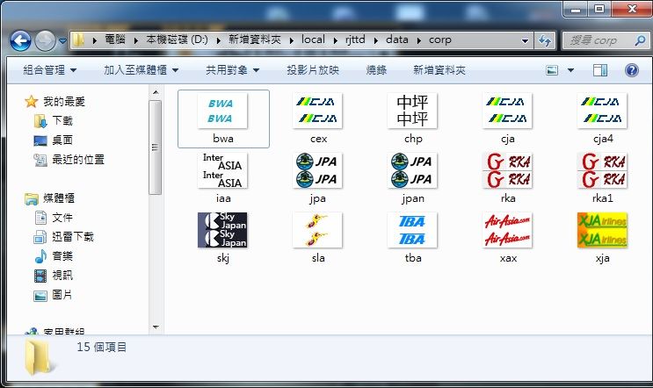Click the data breadcrumb segment
The width and height of the screenshot is (653, 388).
[x=397, y=40]
